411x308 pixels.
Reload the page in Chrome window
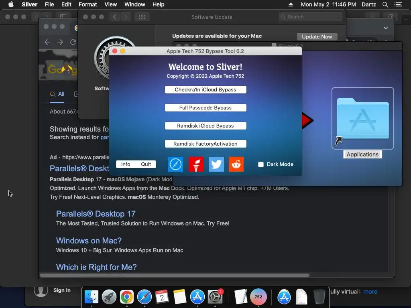coord(73,42)
